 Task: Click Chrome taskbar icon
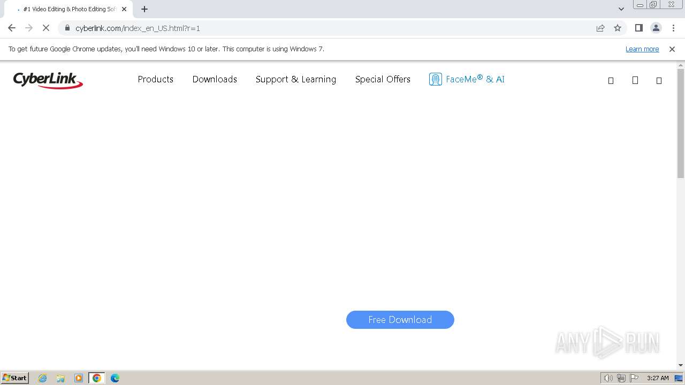coord(97,378)
